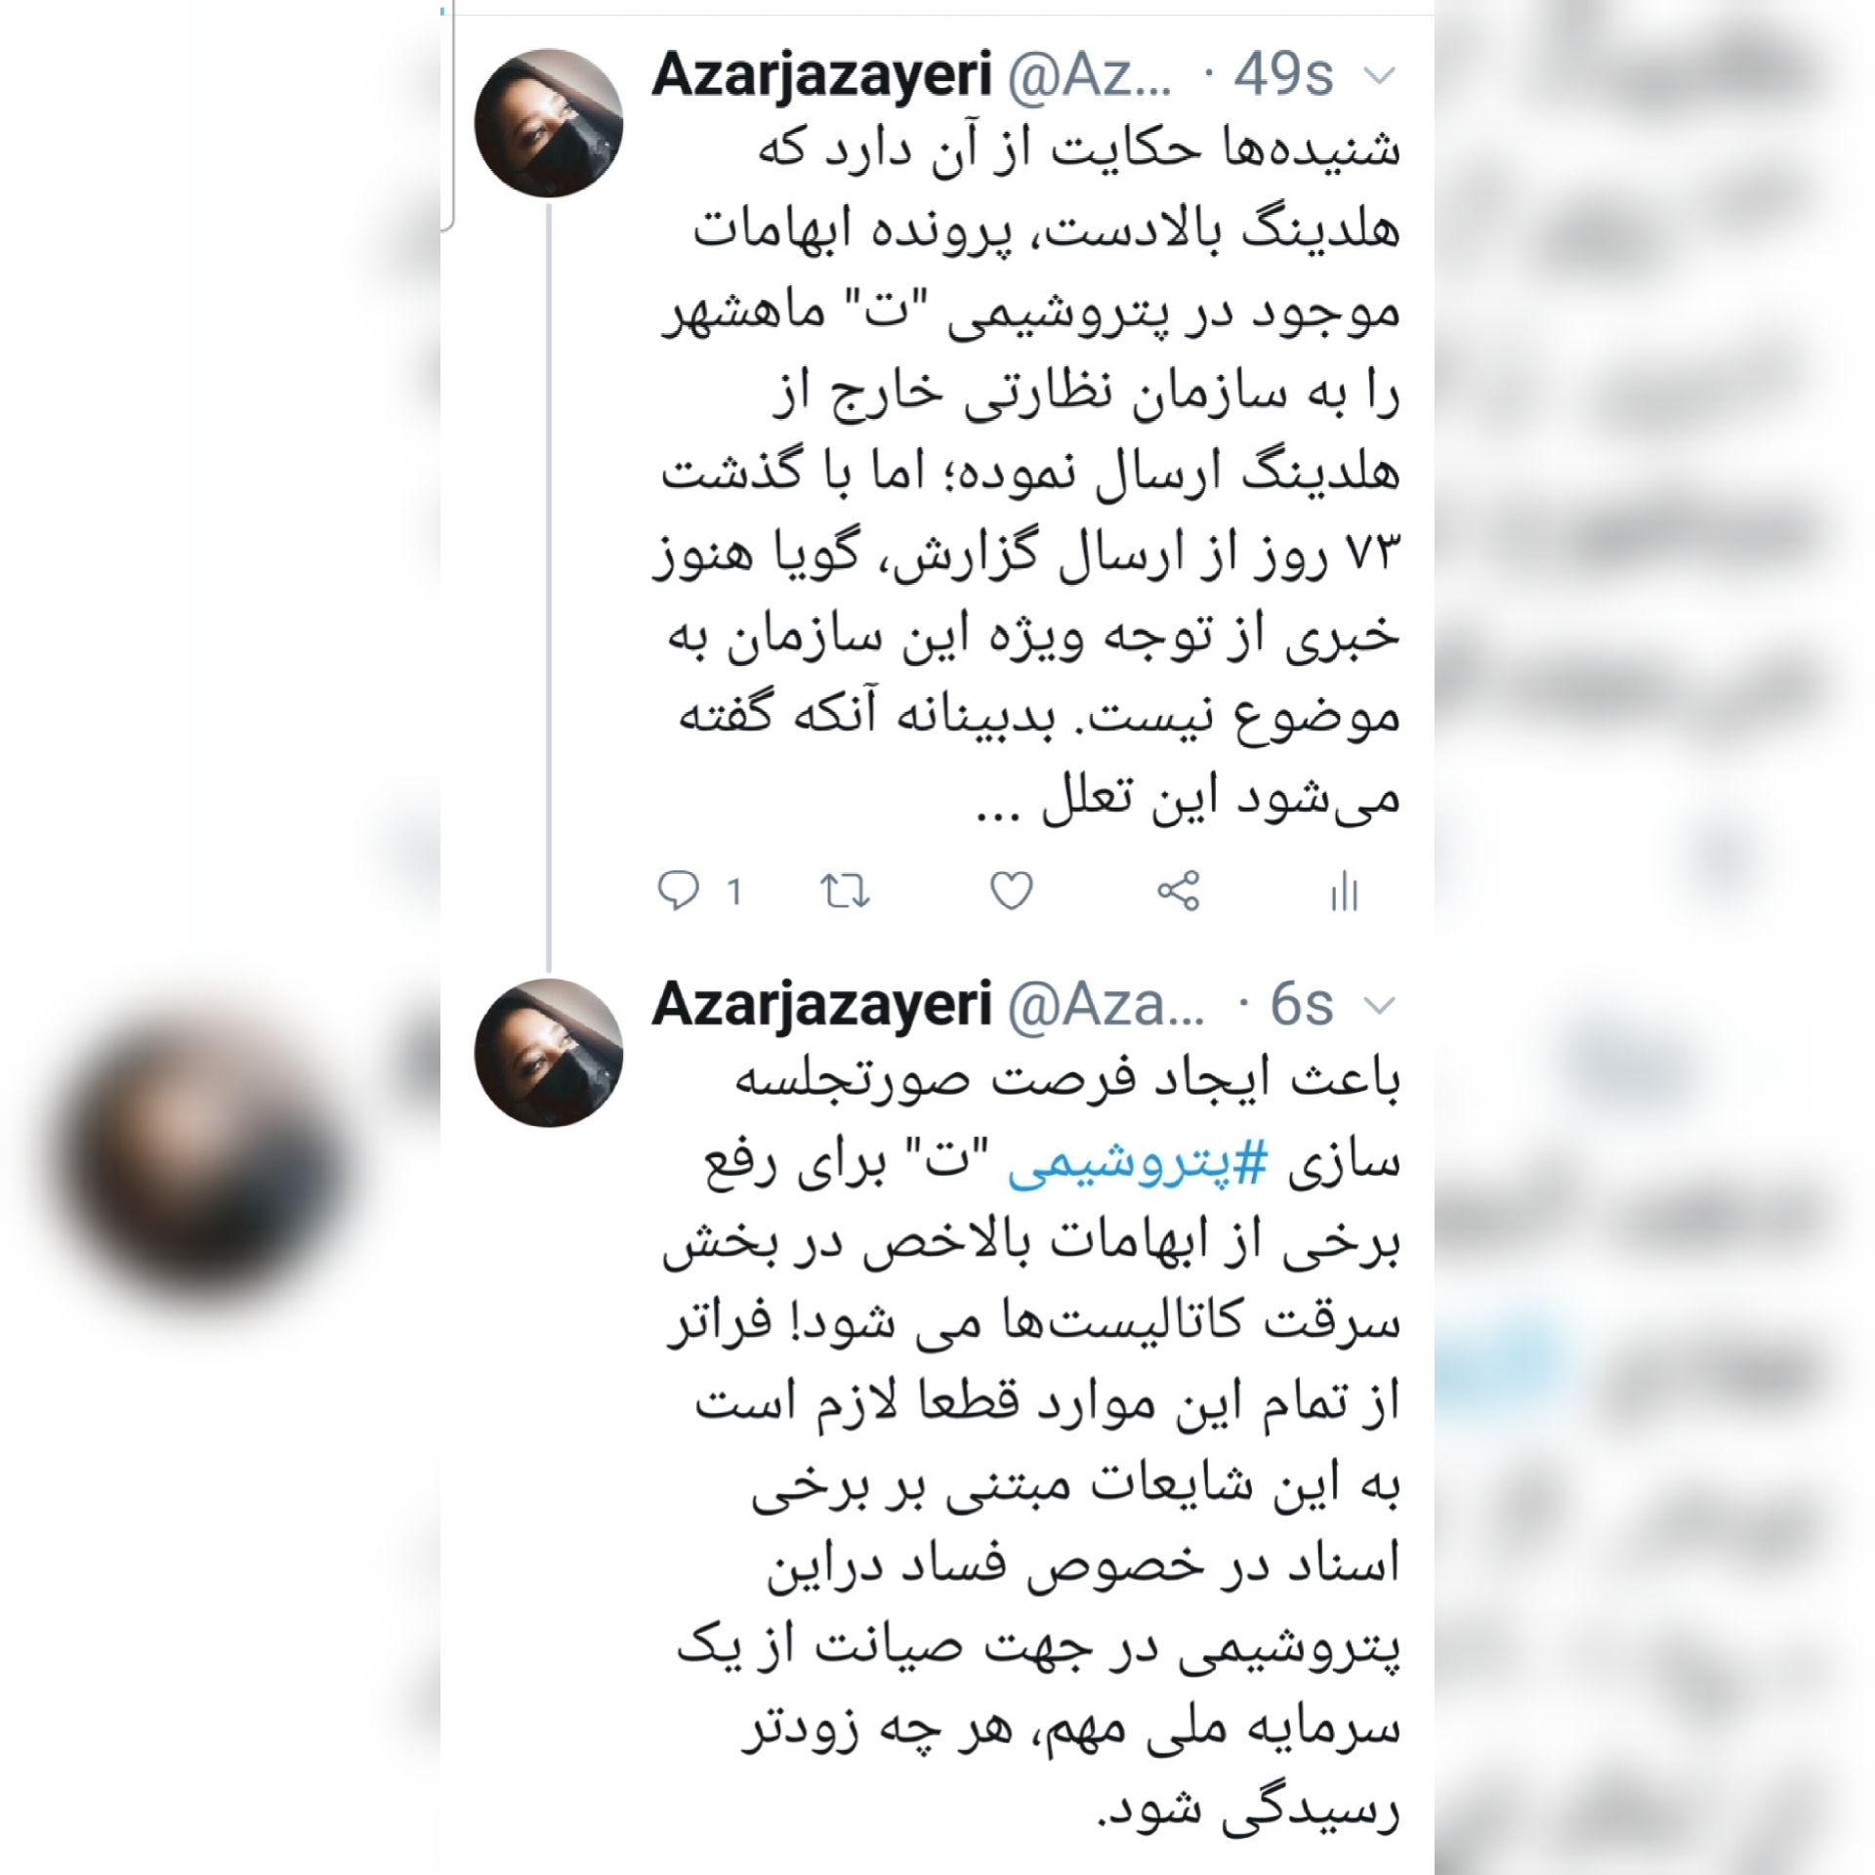Expand the chevron menu beside 49s
The width and height of the screenshot is (1875, 1875).
[x=1379, y=76]
